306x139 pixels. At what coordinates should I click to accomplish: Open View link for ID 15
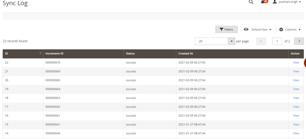296,124
